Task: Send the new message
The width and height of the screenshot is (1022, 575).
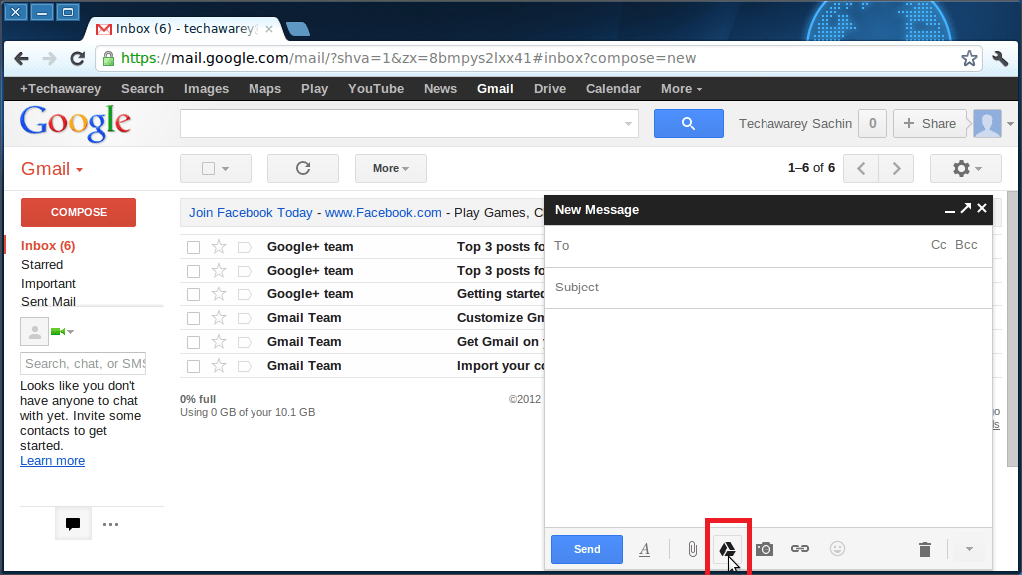Action: (587, 550)
